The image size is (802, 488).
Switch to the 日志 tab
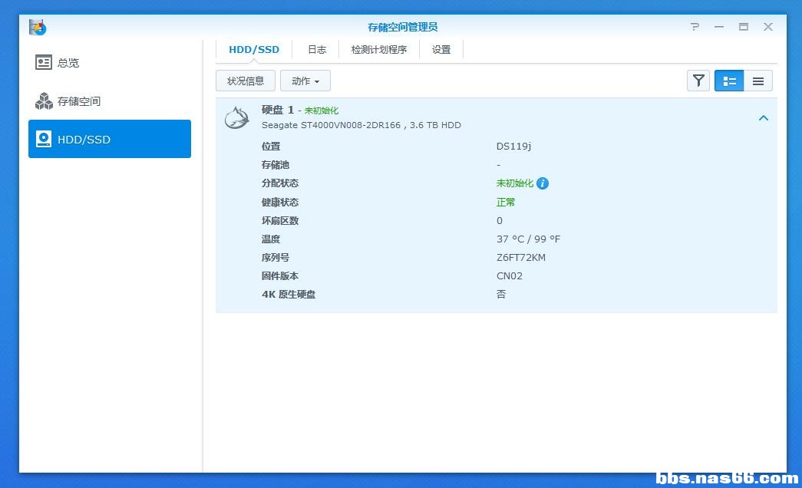tap(317, 50)
